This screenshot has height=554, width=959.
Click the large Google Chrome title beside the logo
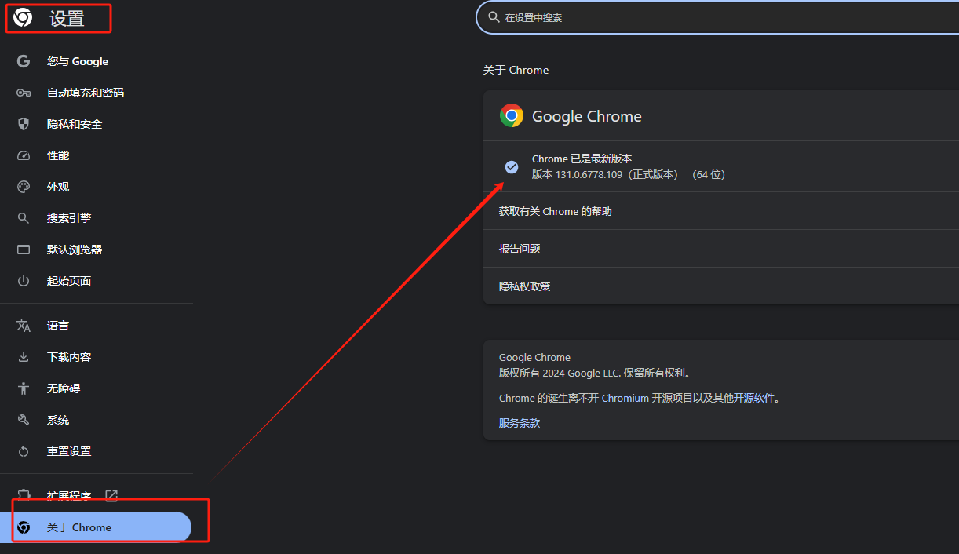click(x=587, y=116)
